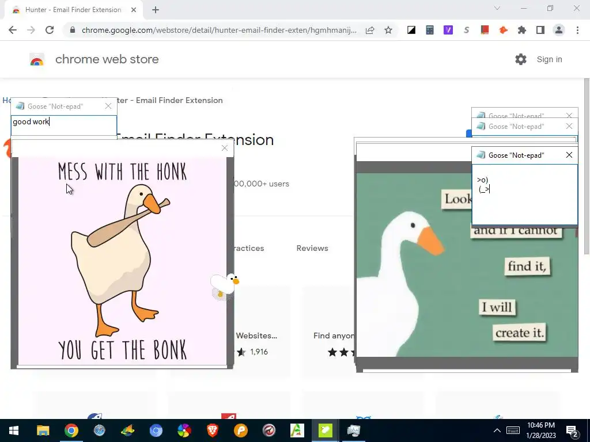
Task: Click the browser Forward arrow
Action: tap(31, 30)
